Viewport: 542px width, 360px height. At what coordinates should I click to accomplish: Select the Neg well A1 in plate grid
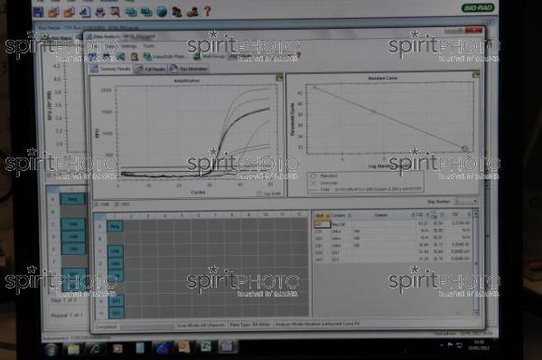coord(115,226)
